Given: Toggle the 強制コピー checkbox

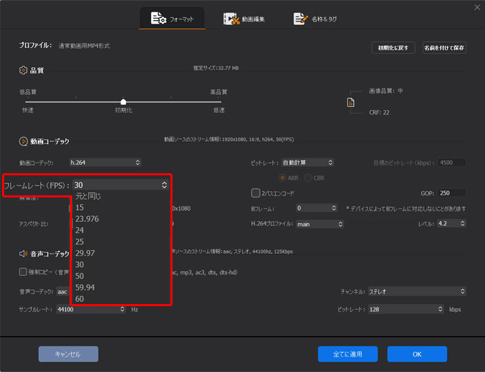Looking at the screenshot, I should point(23,272).
